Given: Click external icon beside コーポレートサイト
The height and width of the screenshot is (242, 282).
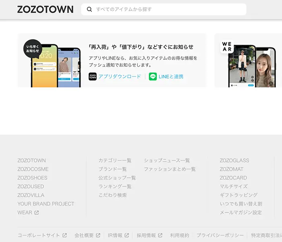Looking at the screenshot, I should [64, 235].
